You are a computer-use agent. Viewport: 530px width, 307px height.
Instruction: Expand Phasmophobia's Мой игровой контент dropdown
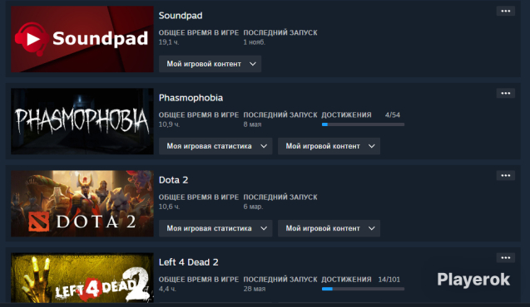329,146
